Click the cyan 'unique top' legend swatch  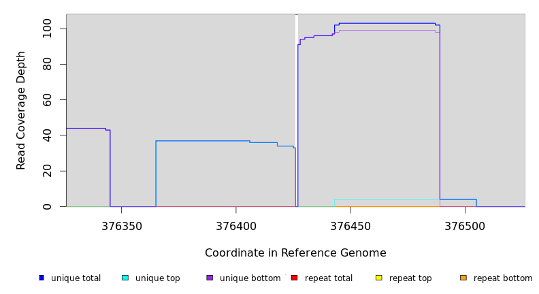[125, 278]
